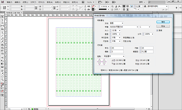This screenshot has width=182, height=110.
Task: Click the search field in application bar
Action: pyautogui.click(x=157, y=2)
